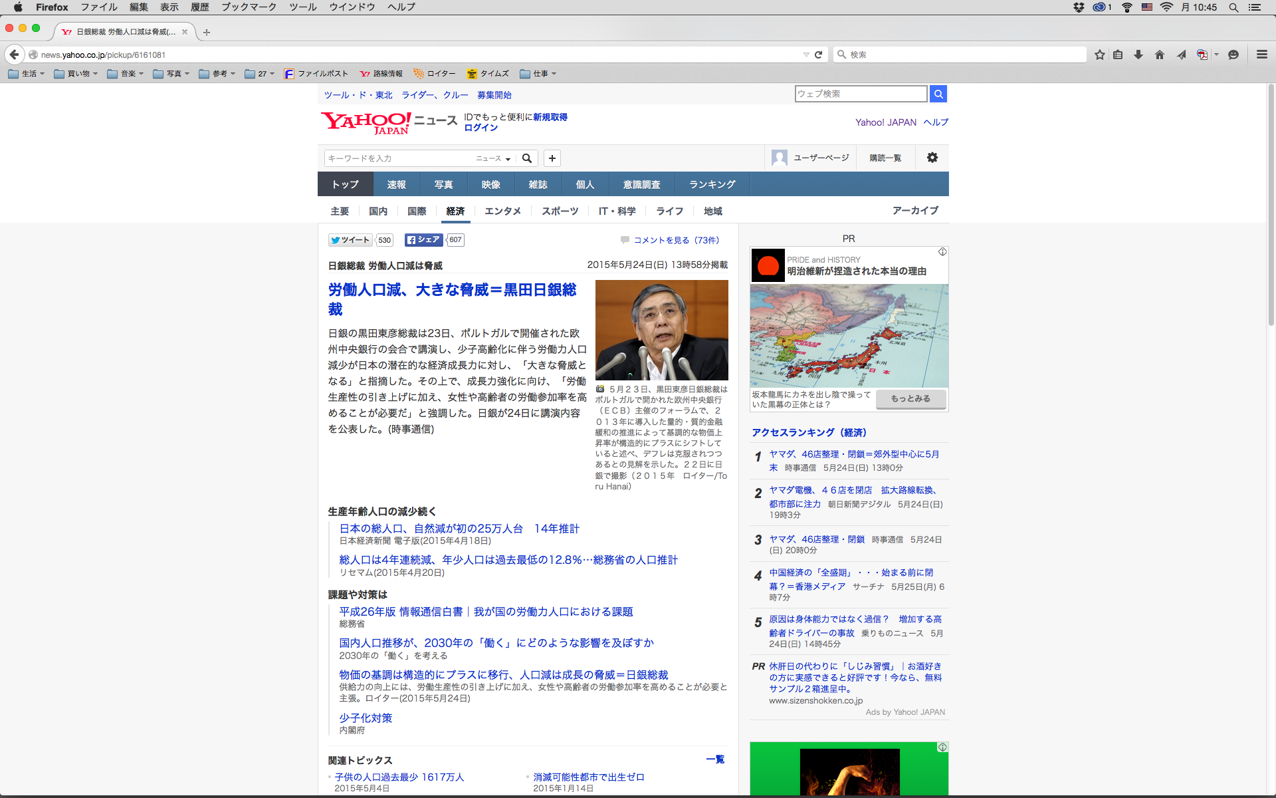Select the 国際 news category

tap(417, 211)
